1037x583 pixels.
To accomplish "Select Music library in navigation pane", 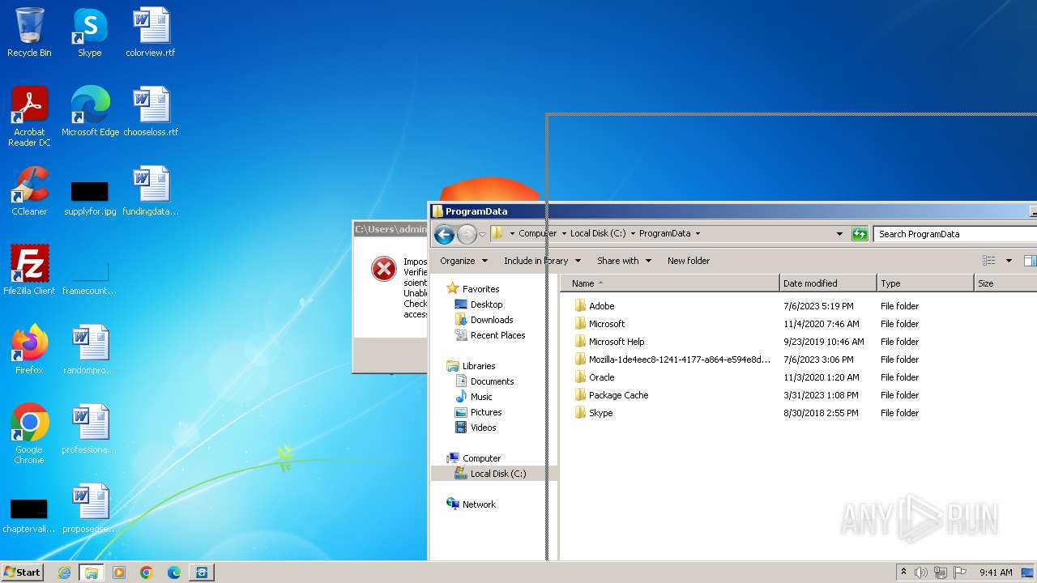I will pyautogui.click(x=481, y=397).
